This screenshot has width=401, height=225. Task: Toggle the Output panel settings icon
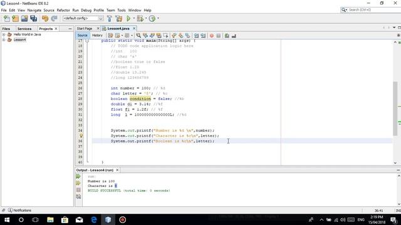[78, 197]
